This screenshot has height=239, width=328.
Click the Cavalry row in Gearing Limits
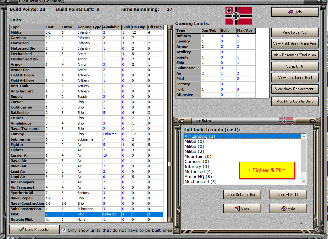coord(215,41)
